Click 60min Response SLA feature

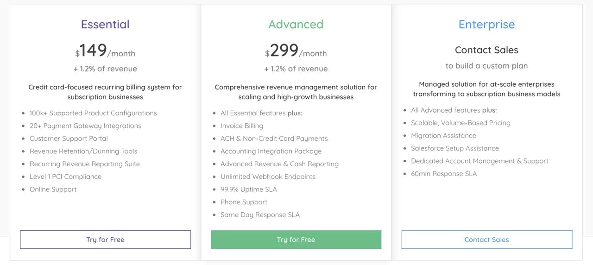click(444, 174)
